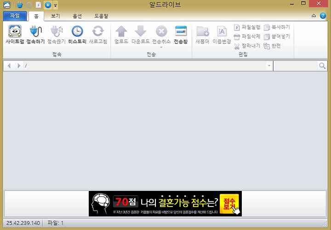This screenshot has height=230, width=331.
Task: Click the quick access refresh icon
Action: 29,5
